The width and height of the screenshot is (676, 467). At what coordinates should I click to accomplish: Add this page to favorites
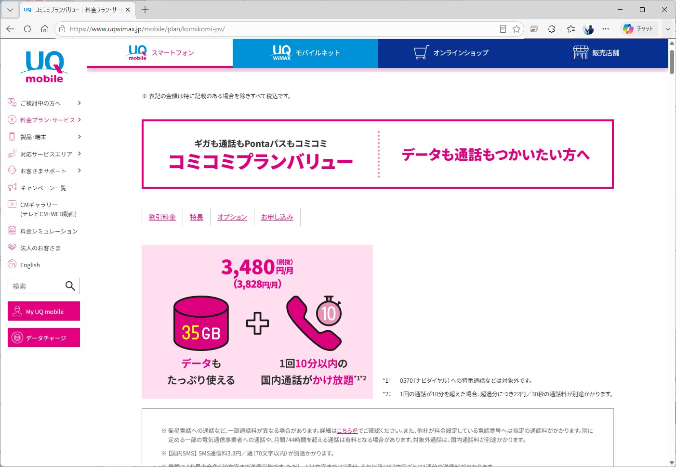click(517, 29)
